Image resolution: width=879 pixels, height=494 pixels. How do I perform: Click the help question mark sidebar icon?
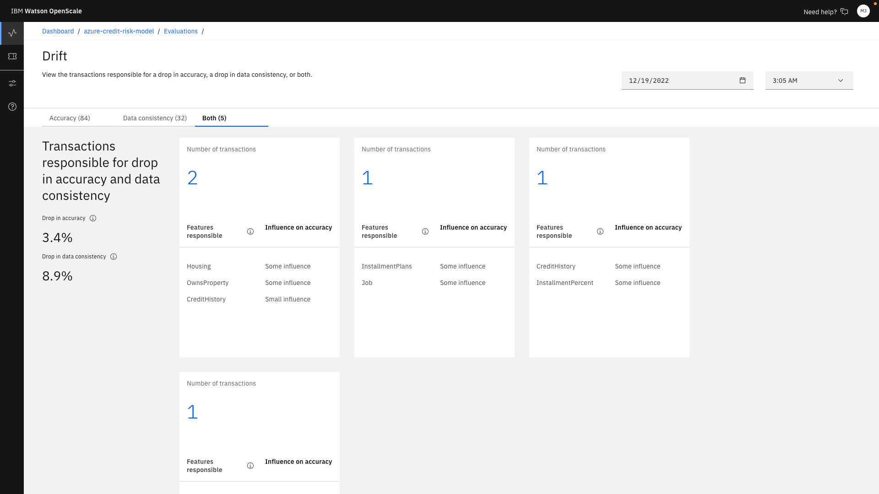pos(12,107)
